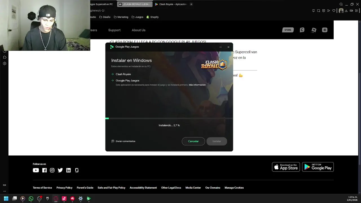Open the Shopify bookmark
Image resolution: width=361 pixels, height=203 pixels.
coord(152,17)
